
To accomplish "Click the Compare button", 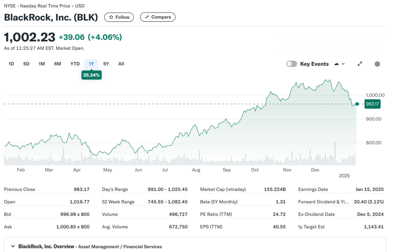I will point(158,17).
